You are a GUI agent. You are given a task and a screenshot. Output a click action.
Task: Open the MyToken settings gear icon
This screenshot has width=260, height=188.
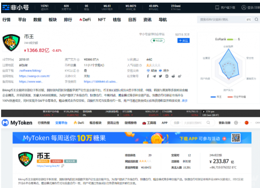[x=236, y=123]
